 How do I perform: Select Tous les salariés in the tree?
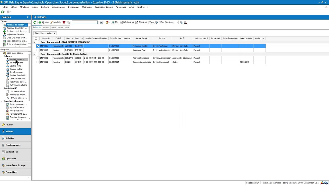click(x=16, y=72)
